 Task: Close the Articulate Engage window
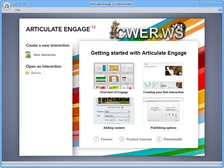(217, 3)
